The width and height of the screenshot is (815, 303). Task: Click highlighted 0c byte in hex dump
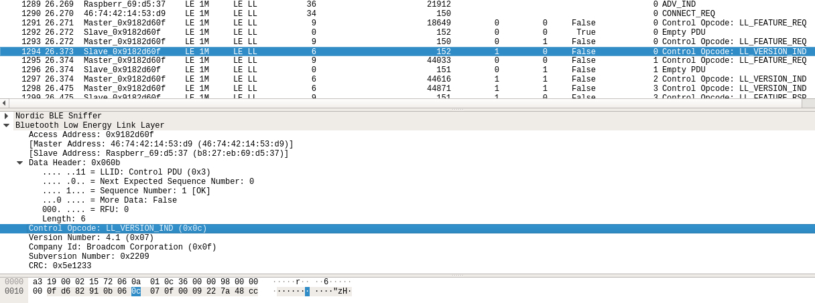(x=136, y=292)
